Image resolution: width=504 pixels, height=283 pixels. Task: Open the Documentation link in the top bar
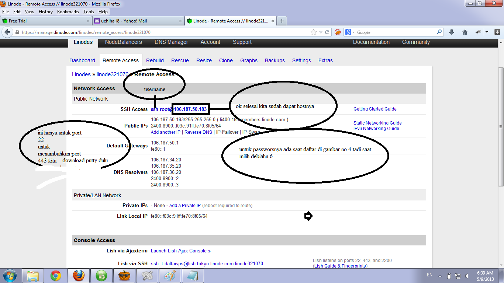coord(371,42)
